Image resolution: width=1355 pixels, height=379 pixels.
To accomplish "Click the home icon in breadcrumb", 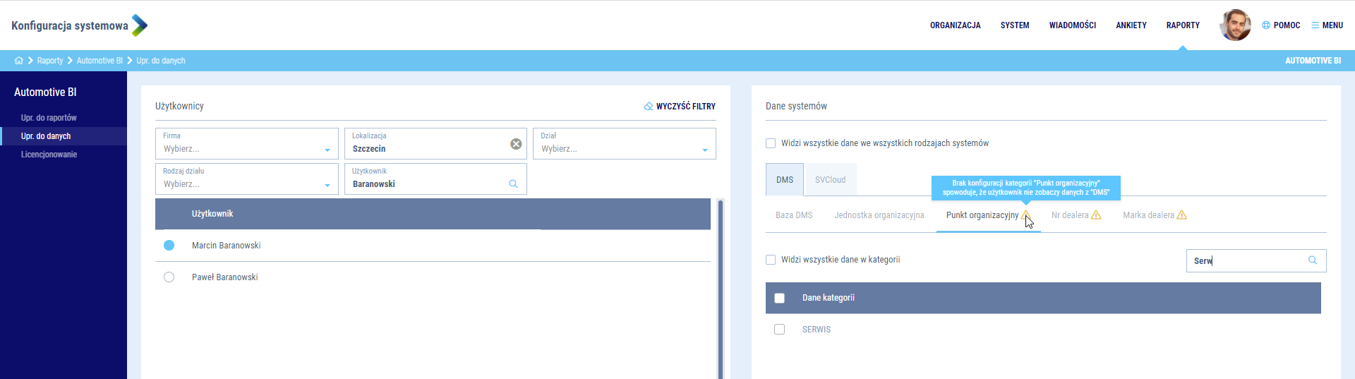I will [18, 61].
